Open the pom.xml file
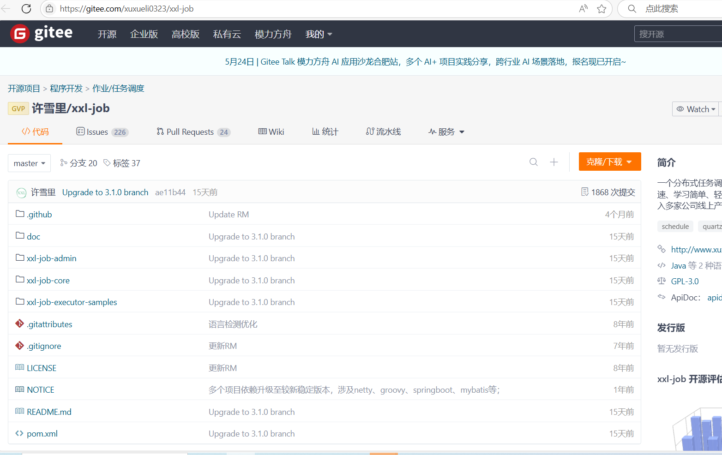The width and height of the screenshot is (722, 455). point(42,434)
